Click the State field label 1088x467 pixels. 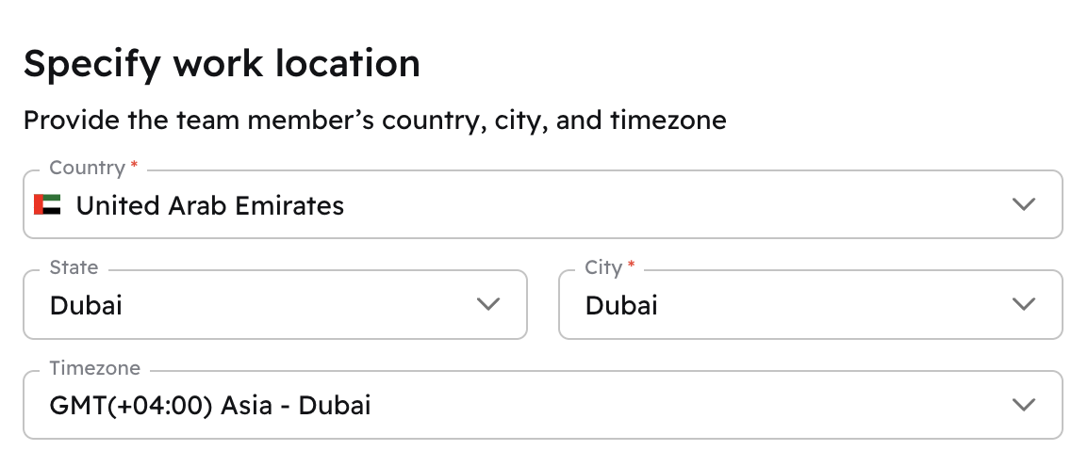click(74, 267)
